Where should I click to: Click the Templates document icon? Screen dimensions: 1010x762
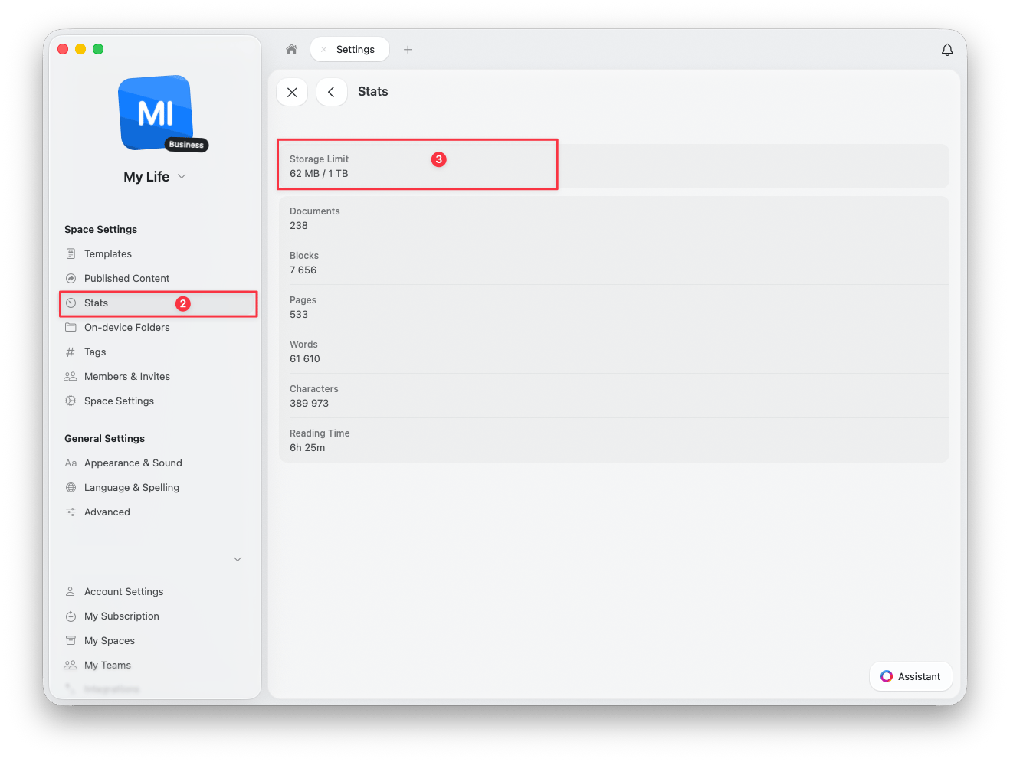point(71,254)
